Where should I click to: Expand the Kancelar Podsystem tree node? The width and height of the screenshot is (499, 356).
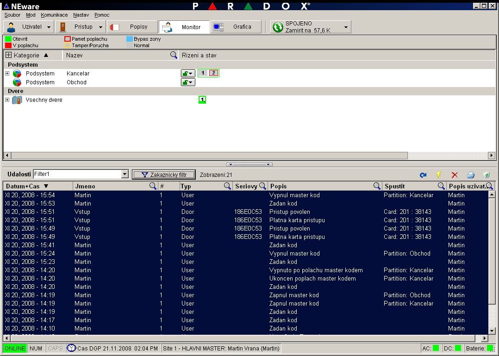coord(7,74)
